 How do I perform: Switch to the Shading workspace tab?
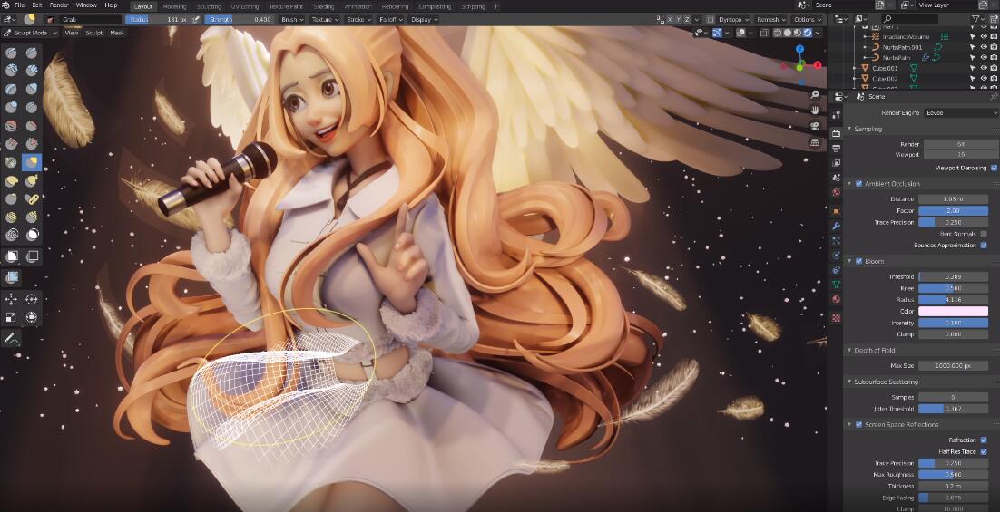[324, 6]
